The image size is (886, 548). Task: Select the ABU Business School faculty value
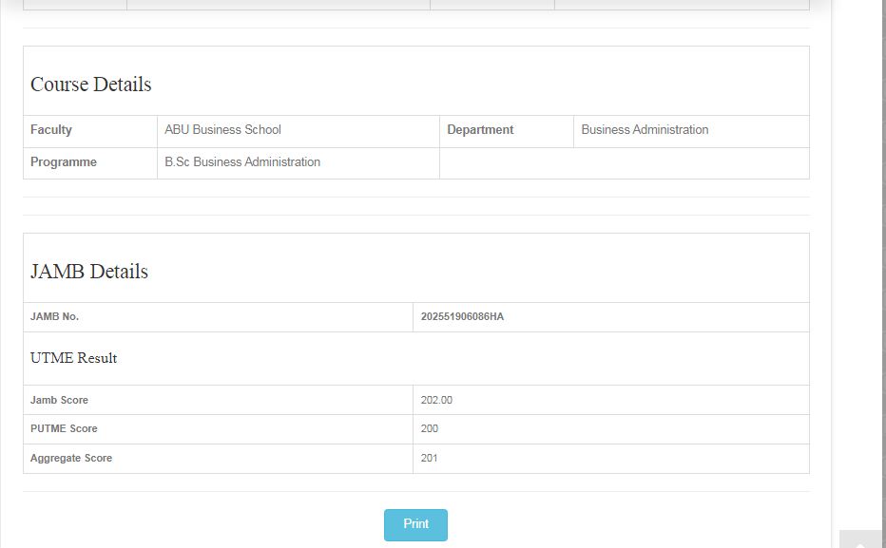coord(222,130)
